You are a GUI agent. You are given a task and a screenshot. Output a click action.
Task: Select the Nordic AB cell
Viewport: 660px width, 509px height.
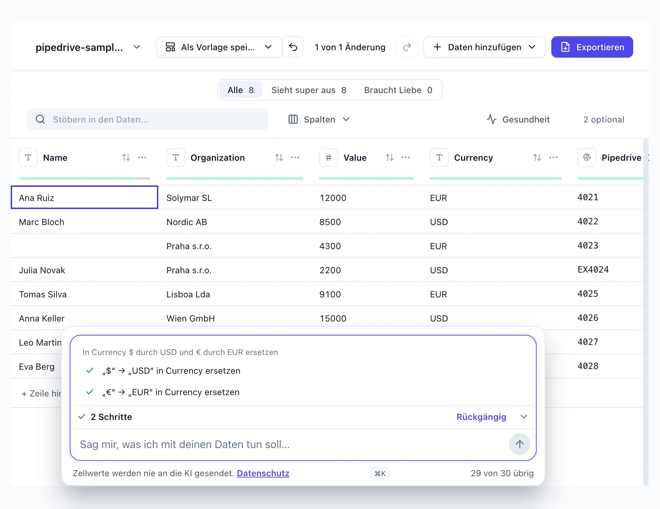pos(235,222)
